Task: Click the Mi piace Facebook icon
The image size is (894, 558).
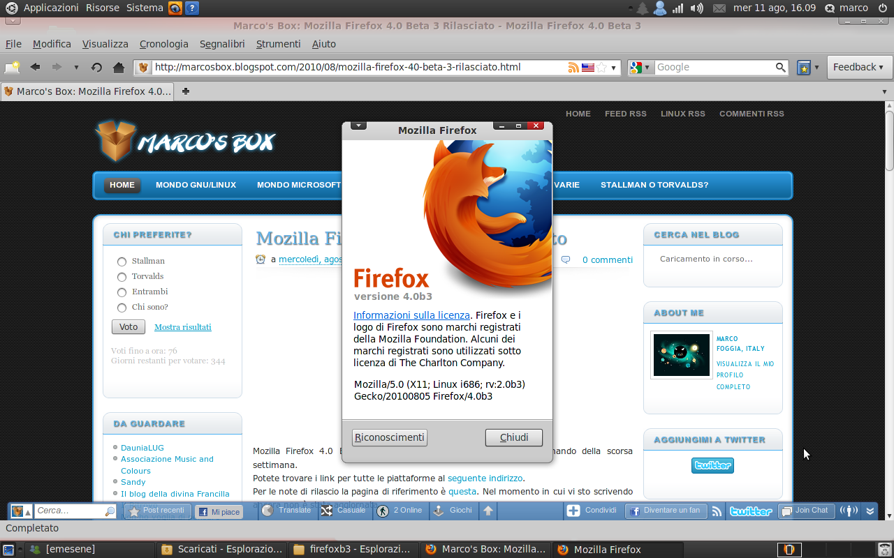Action: (202, 511)
